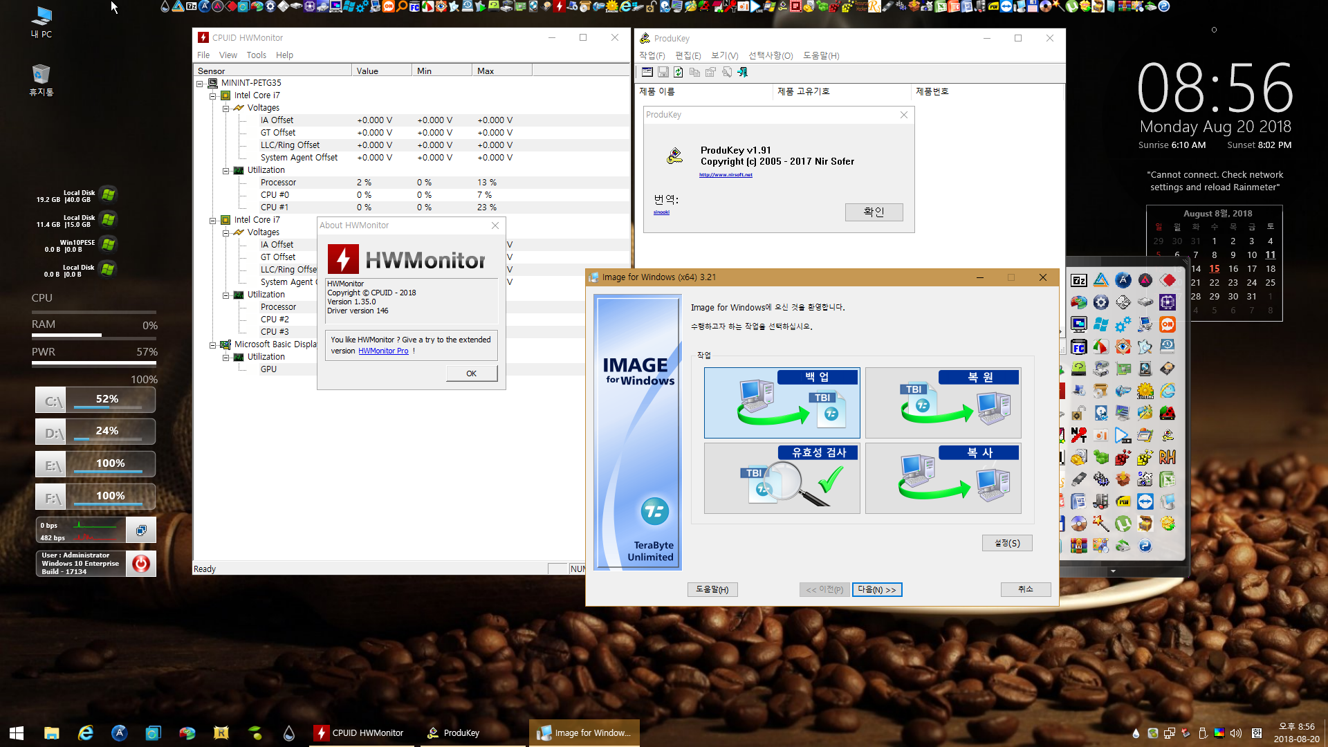The width and height of the screenshot is (1328, 747).
Task: Open the 내 PC desktop icon
Action: pos(41,22)
